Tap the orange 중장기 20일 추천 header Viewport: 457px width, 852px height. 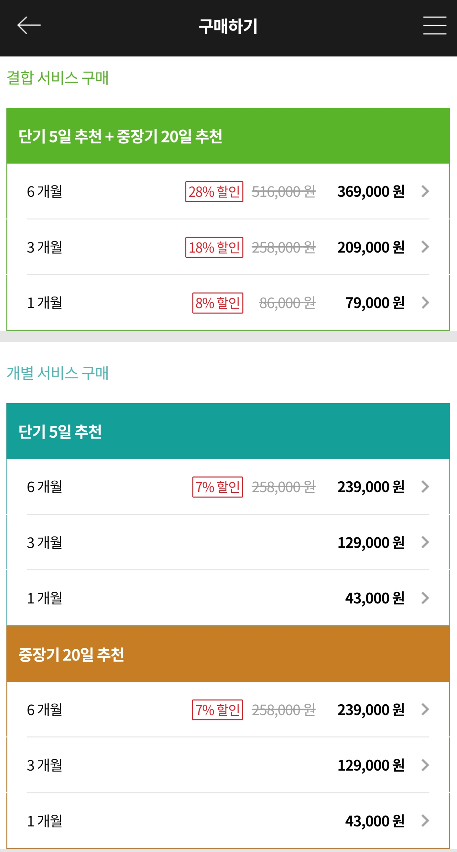coord(228,654)
